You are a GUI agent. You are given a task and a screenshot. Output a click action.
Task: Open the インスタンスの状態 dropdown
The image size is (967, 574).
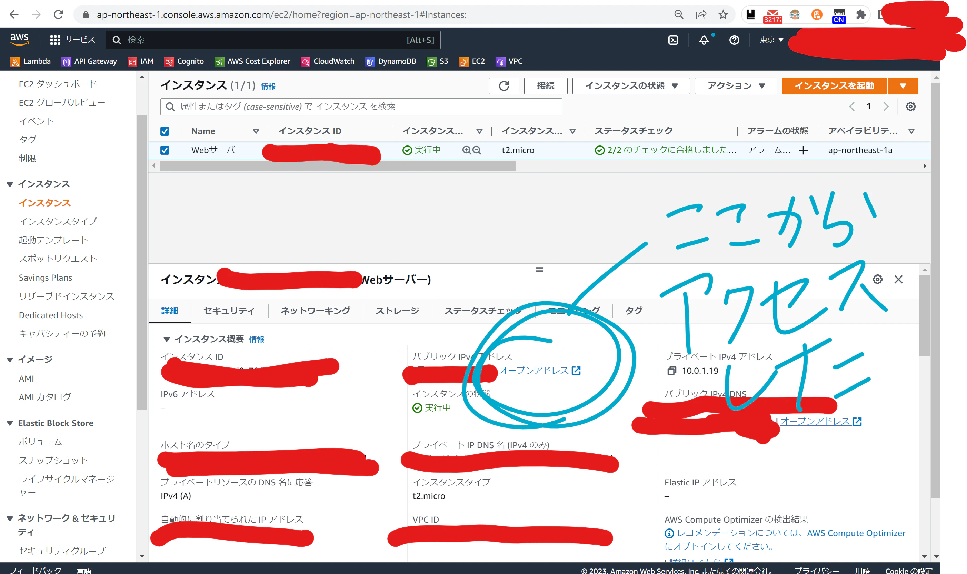point(631,86)
